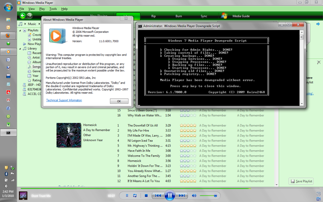Image resolution: width=323 pixels, height=202 pixels.
Task: Pause playback with the round Pause button
Action: tap(170, 195)
